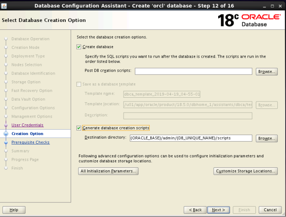Maximize the Database Configuration Assistant window
The image size is (286, 217).
click(271, 5)
